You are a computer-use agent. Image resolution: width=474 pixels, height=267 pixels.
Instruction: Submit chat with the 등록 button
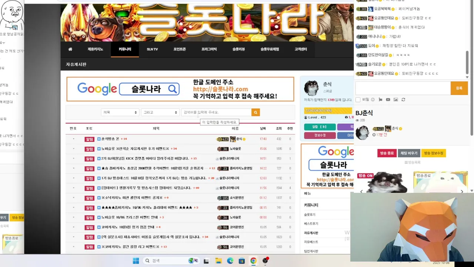(x=459, y=88)
